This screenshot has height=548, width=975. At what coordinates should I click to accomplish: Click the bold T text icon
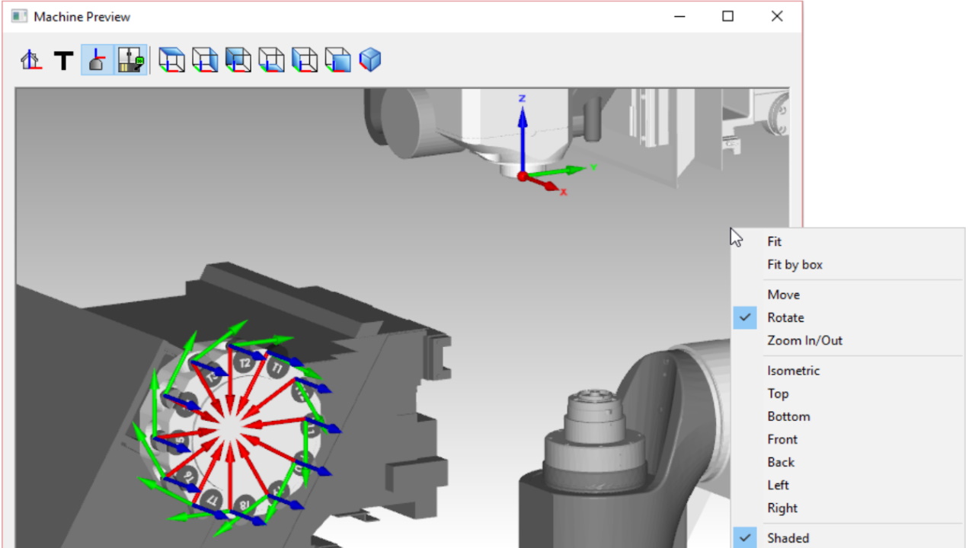pos(63,60)
